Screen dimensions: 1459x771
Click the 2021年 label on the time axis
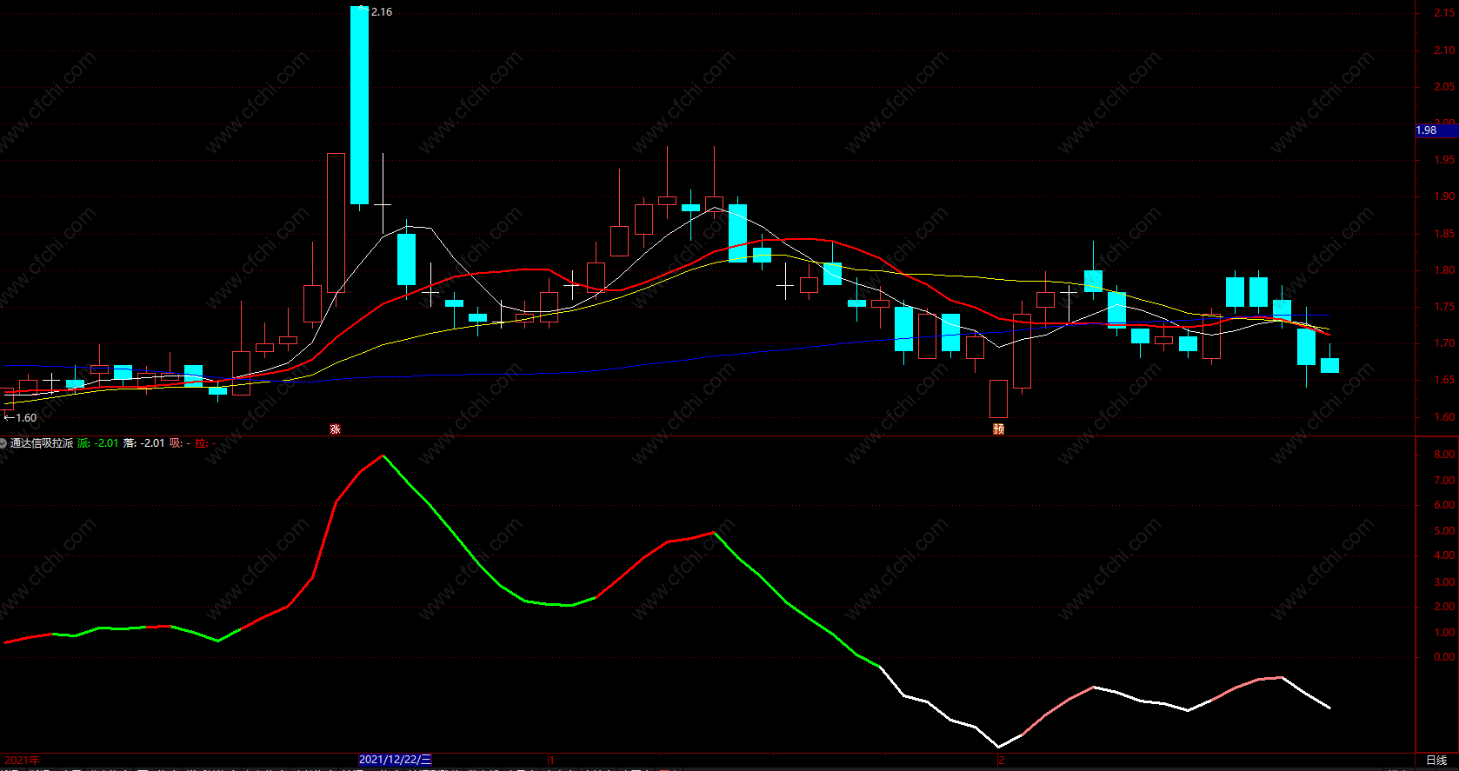22,761
